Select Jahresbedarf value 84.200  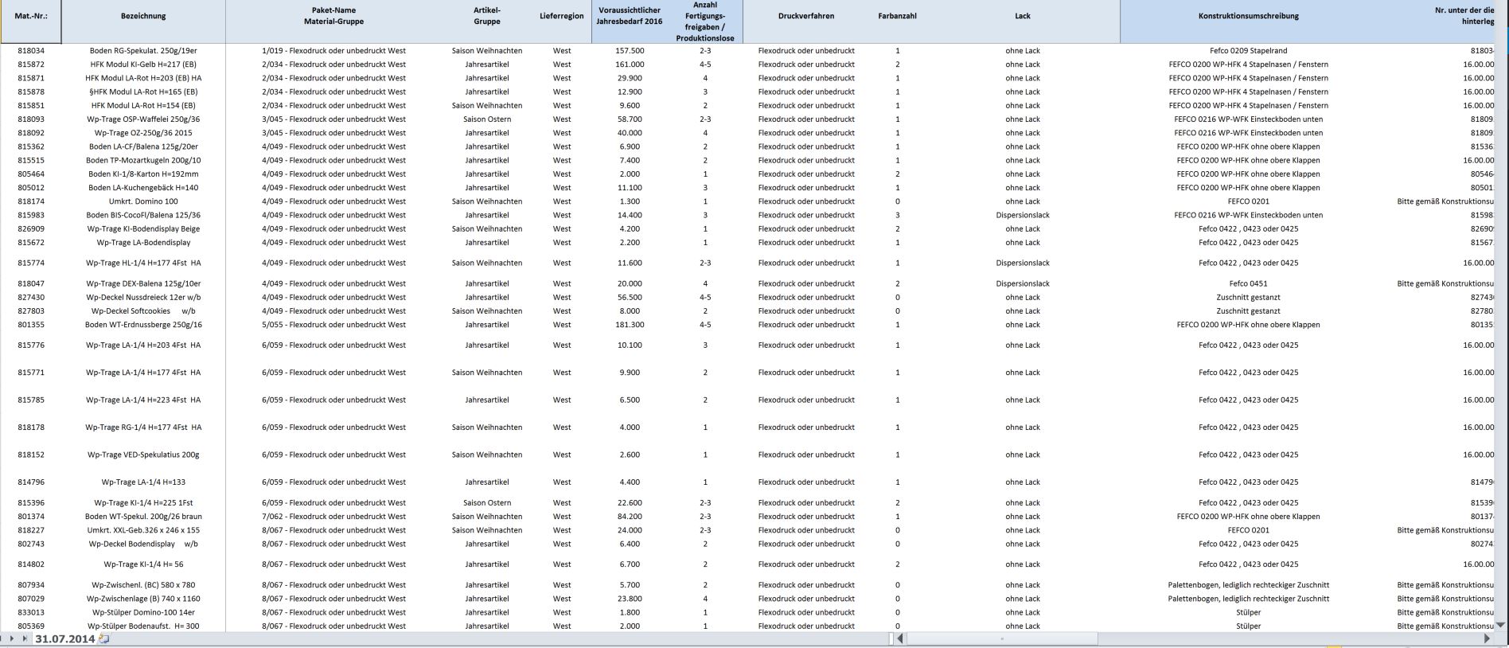tap(629, 517)
